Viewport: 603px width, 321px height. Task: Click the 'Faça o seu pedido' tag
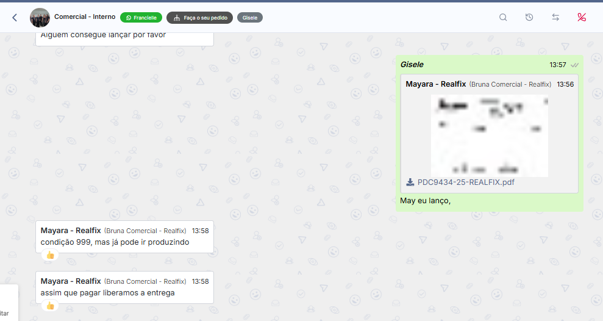[199, 18]
